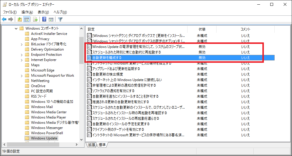Collapse the Windows コンポーネント tree node

[16, 28]
